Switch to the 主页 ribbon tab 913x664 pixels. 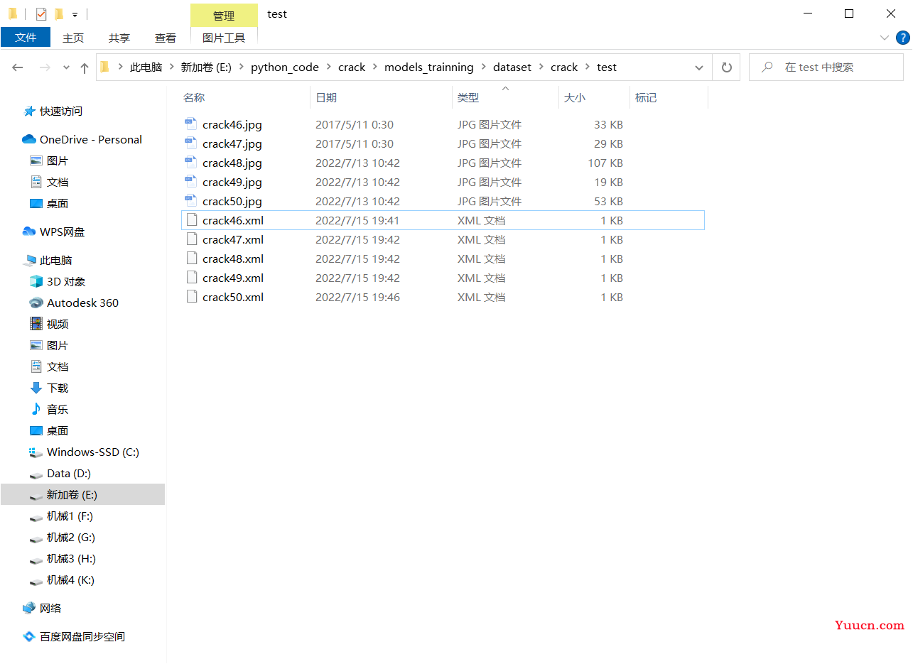coord(73,38)
